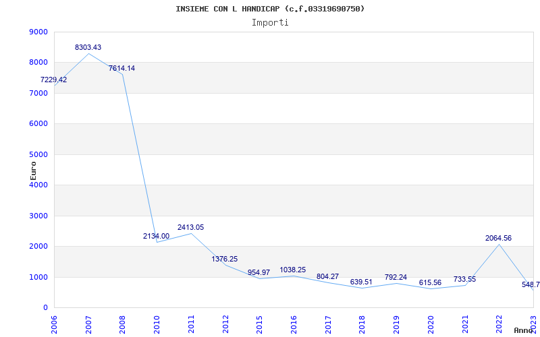Click the 5000 Euro axis value
This screenshot has width=540, height=337.
tap(38, 154)
